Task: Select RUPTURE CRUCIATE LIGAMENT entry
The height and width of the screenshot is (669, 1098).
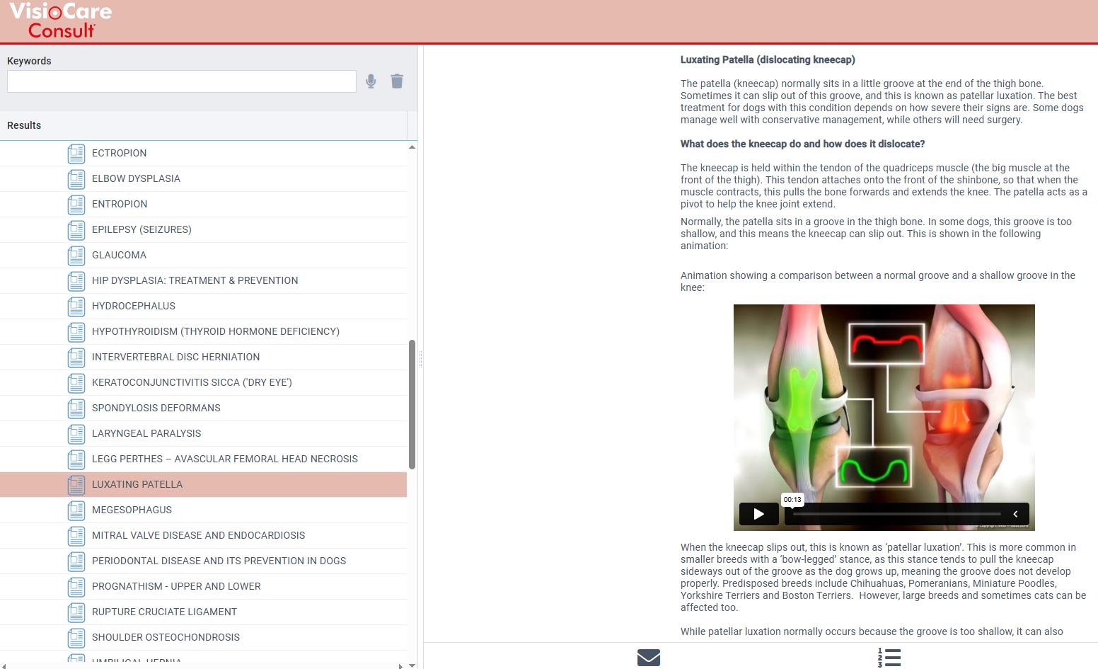Action: point(164,612)
